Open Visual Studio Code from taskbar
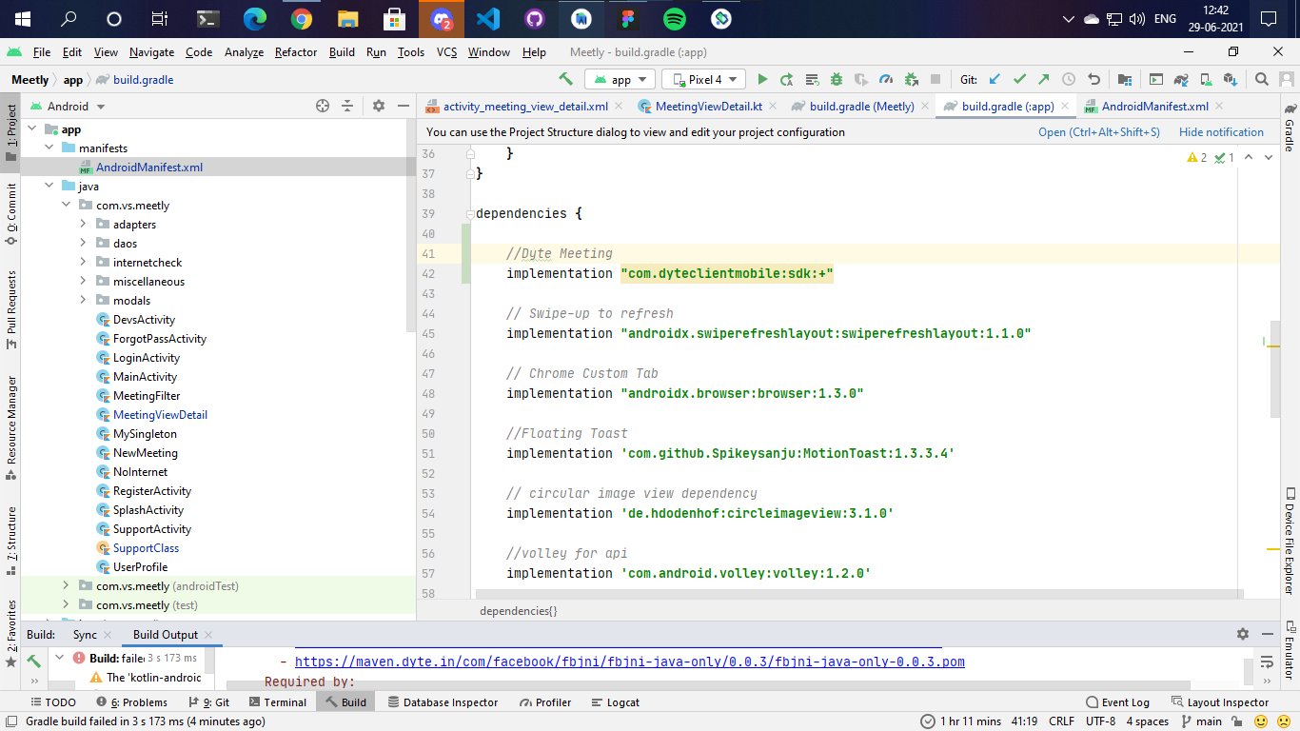Image resolution: width=1300 pixels, height=731 pixels. coord(488,19)
